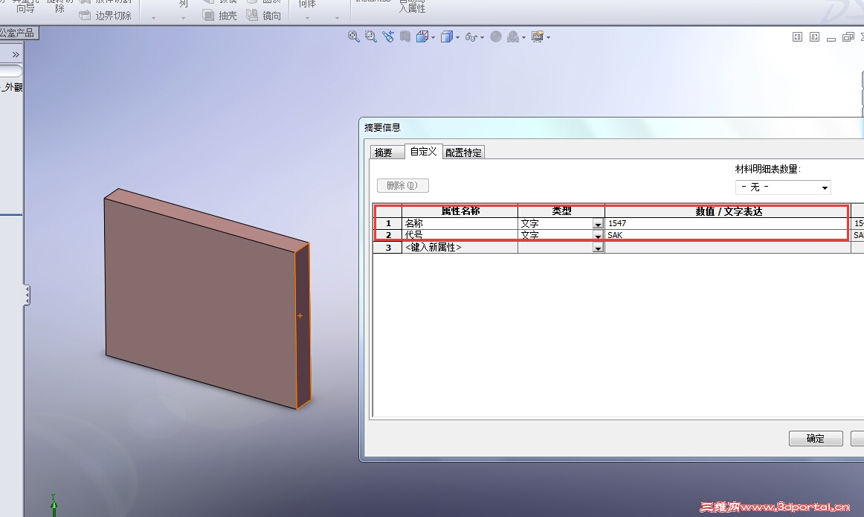864x517 pixels.
Task: Expand ribbon dropdown arrow below 边界切除 group
Action: 153,18
